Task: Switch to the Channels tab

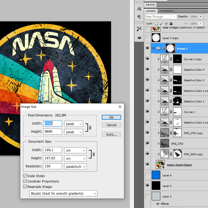Action: [x=167, y=11]
